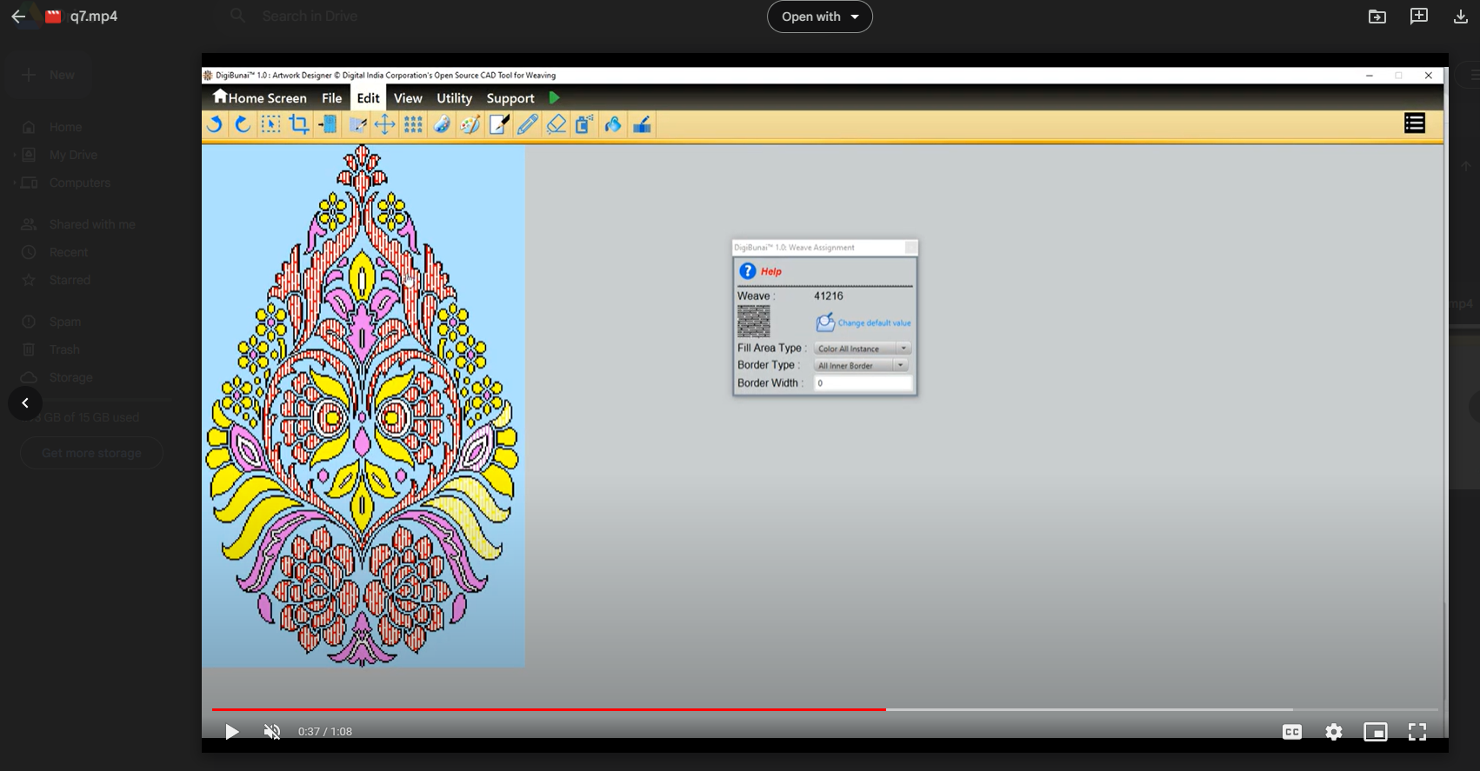
Task: Click the Change default value link
Action: (874, 322)
